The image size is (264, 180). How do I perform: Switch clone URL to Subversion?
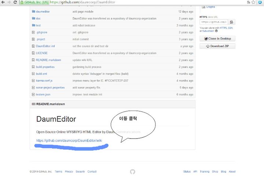(208, 31)
